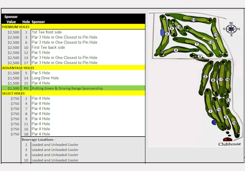This screenshot has width=245, height=171.
Task: Select hole 12 'Par 5 Hole' cell
Action: click(88, 53)
